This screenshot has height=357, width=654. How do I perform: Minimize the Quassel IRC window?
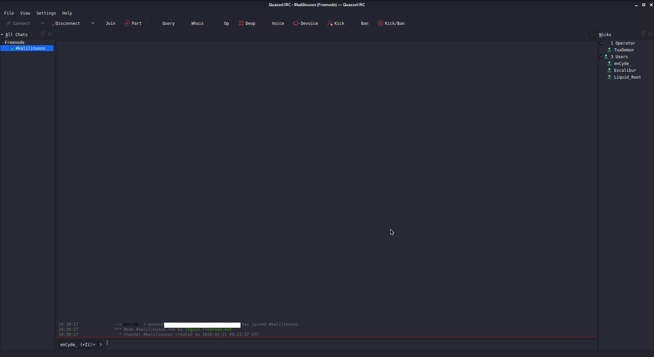[636, 5]
